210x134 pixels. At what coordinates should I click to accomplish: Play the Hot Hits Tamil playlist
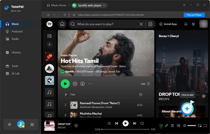[65, 84]
